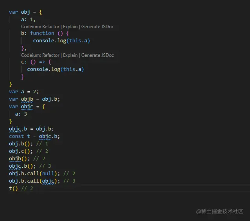This screenshot has width=250, height=221.
Task: Click the line 'objc.b(); // 3'
Action: [30, 166]
